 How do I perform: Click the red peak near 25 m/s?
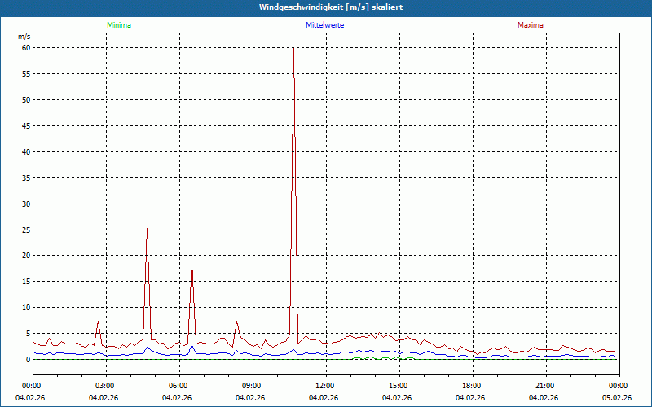pyautogui.click(x=147, y=230)
